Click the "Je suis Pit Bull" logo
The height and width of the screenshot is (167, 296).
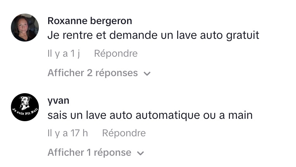tap(25, 107)
